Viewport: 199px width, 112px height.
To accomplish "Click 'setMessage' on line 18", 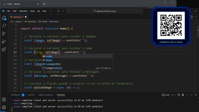I will 58,76.
